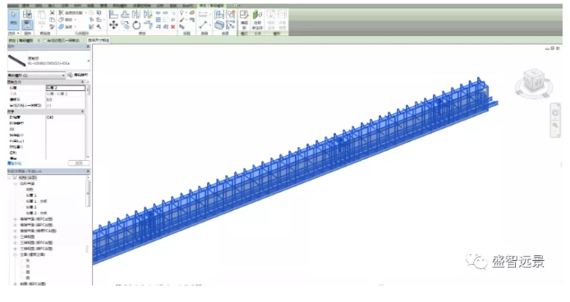Click the Project Browser vertical scrollbar
The image size is (570, 302).
coord(88,194)
